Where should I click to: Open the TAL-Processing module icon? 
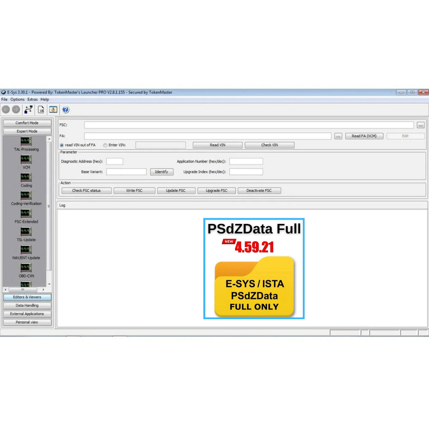click(26, 141)
